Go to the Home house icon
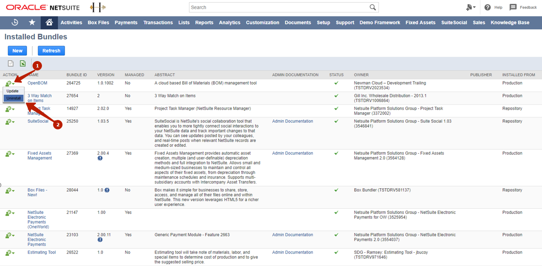The height and width of the screenshot is (266, 542). [x=49, y=23]
